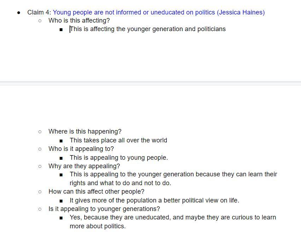This screenshot has height=241, width=301.
Task: Click the page break divider between pages
Action: click(150, 83)
